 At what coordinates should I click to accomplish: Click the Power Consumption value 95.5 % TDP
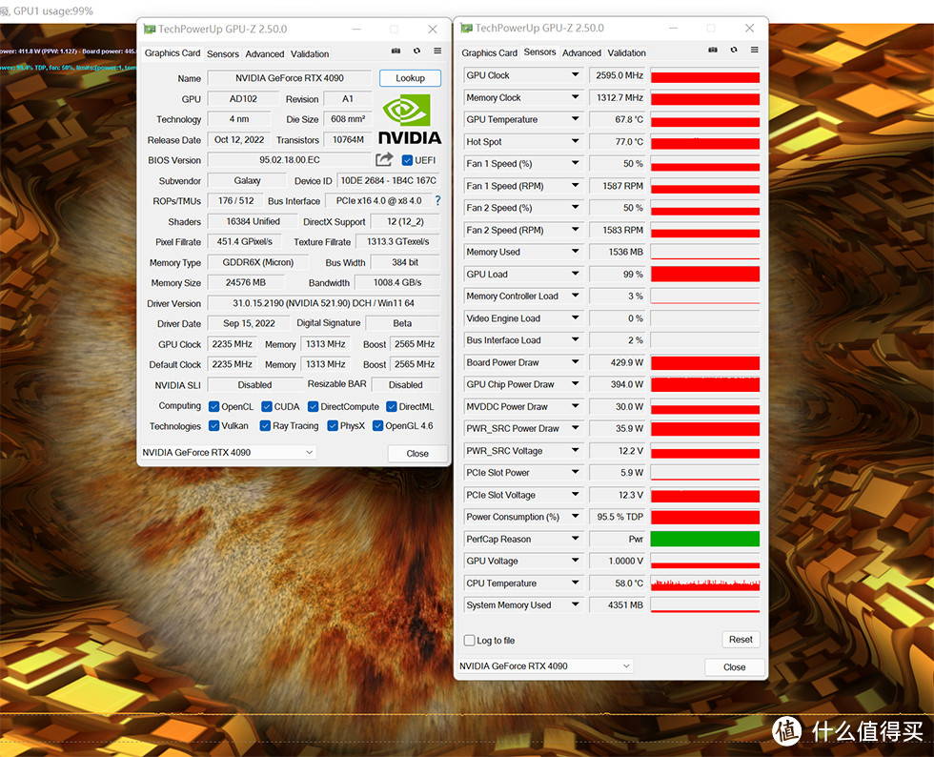click(x=618, y=517)
